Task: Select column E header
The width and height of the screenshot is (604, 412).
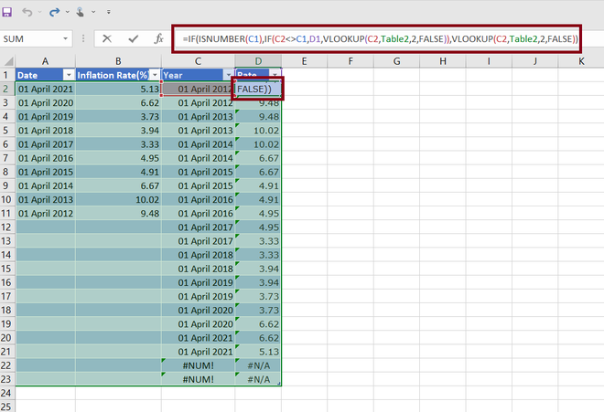Action: point(305,61)
